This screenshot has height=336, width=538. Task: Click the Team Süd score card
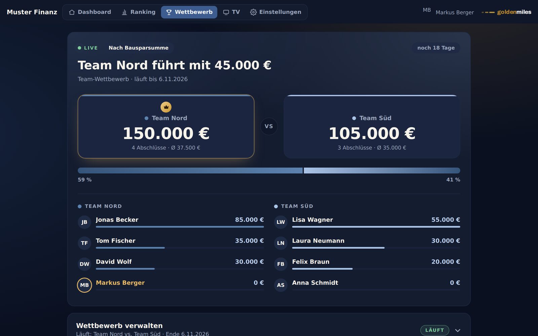click(372, 126)
